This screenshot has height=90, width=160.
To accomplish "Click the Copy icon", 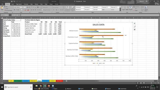I will pos(5,8).
